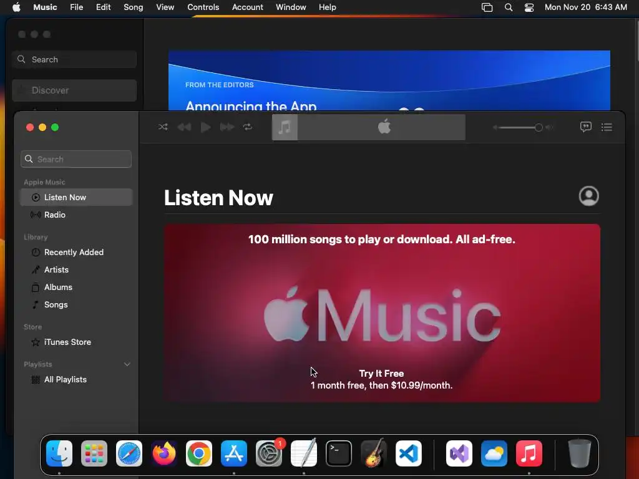Click the Recently Added clock icon
The image size is (639, 479).
pos(36,252)
